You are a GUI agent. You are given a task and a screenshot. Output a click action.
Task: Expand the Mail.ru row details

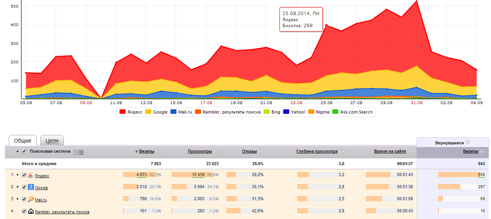tap(18, 199)
